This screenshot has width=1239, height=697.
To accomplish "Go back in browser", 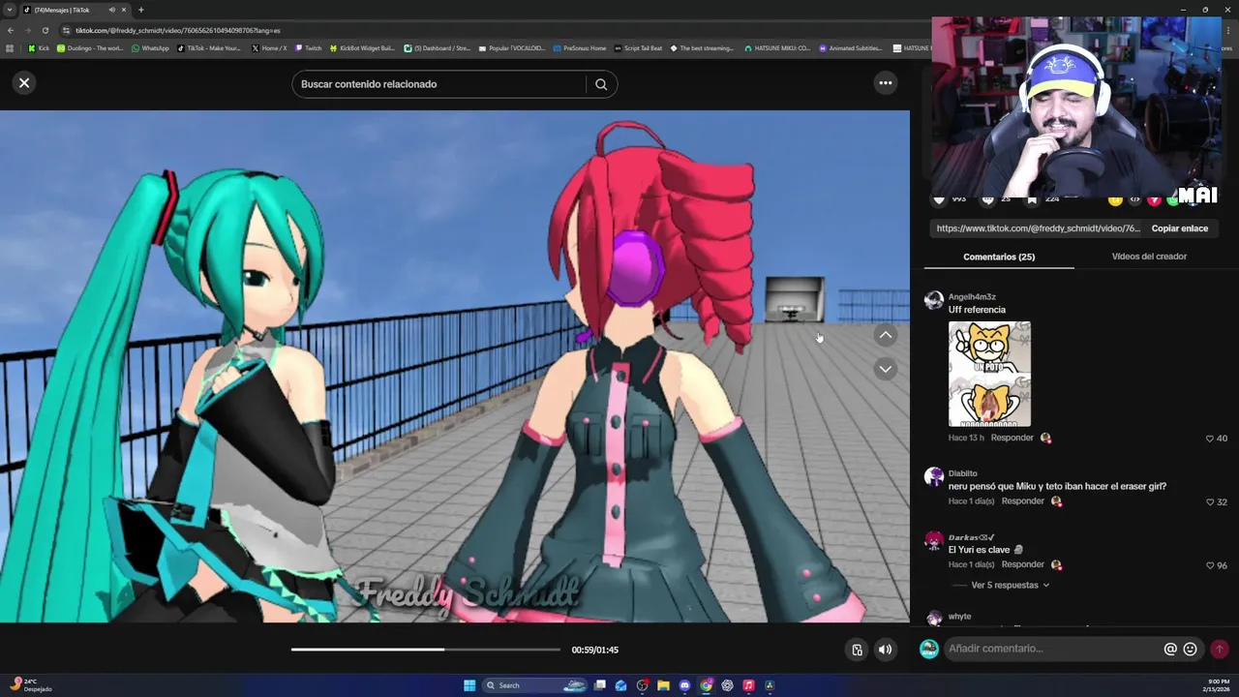I will pos(11,30).
